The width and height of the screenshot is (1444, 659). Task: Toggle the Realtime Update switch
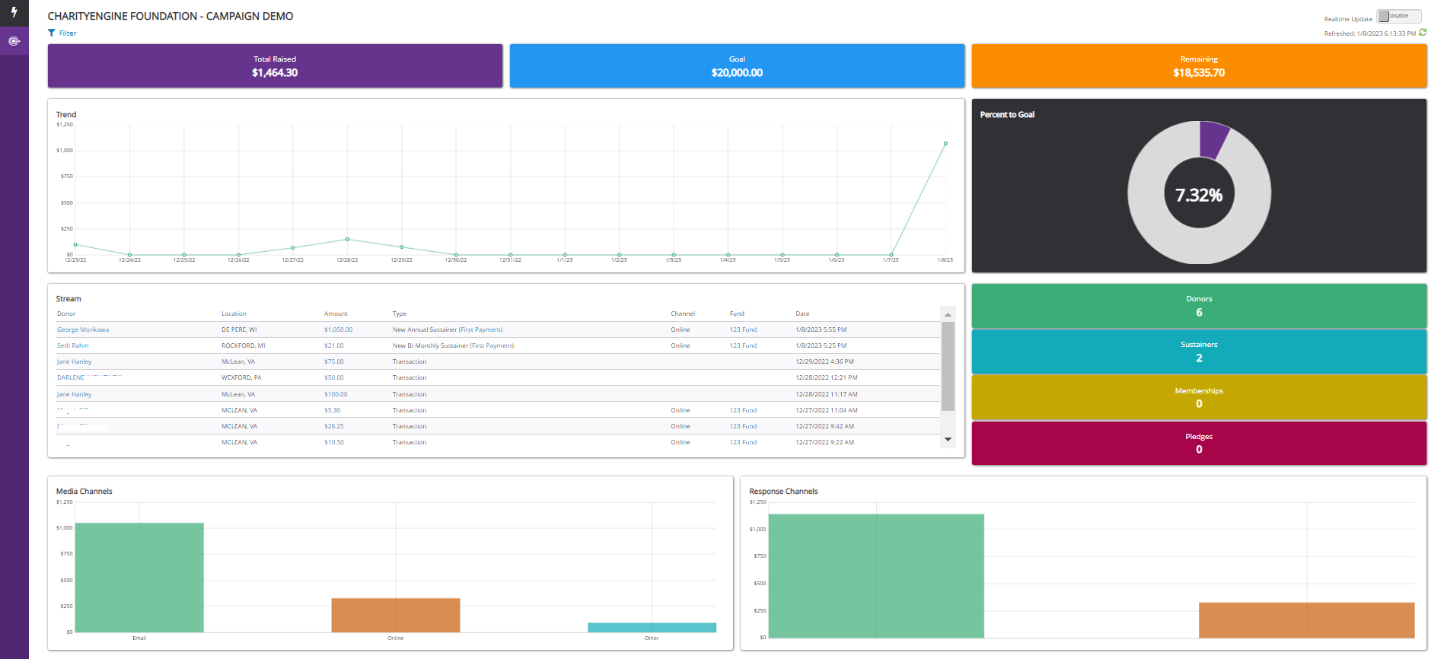[x=1398, y=16]
